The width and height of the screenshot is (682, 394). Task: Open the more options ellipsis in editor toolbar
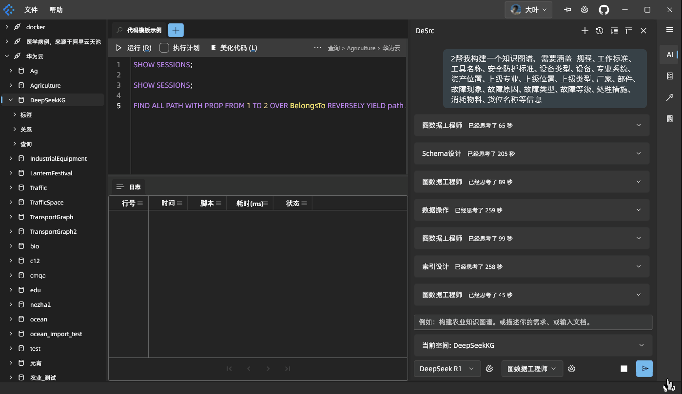(x=318, y=48)
